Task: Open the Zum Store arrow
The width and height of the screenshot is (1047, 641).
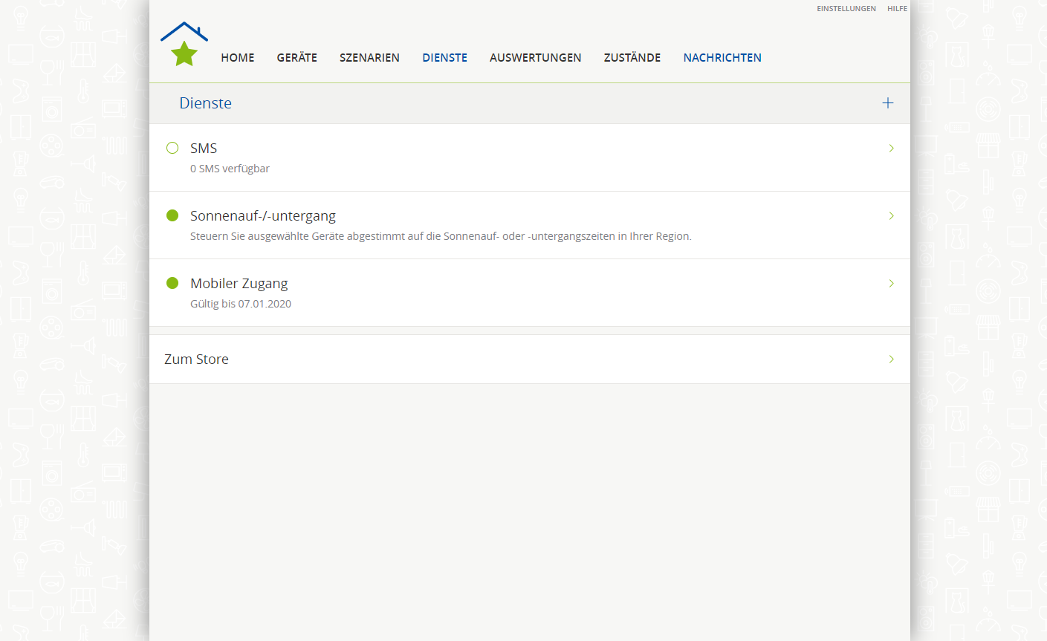Action: click(x=891, y=359)
